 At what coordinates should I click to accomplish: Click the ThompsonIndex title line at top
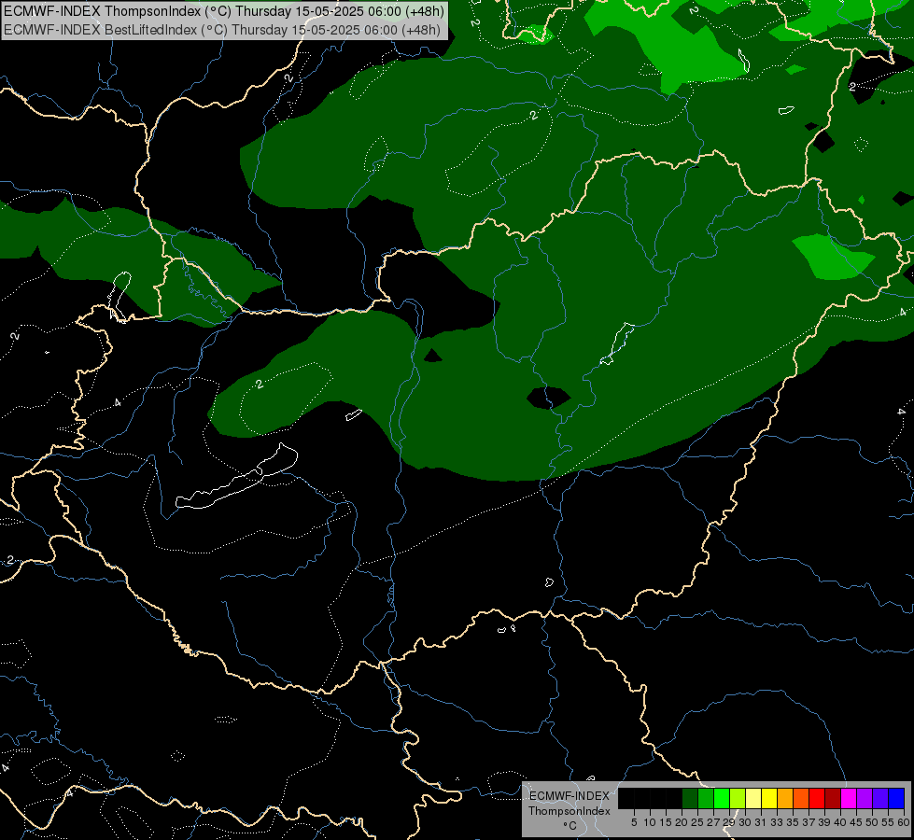(224, 11)
